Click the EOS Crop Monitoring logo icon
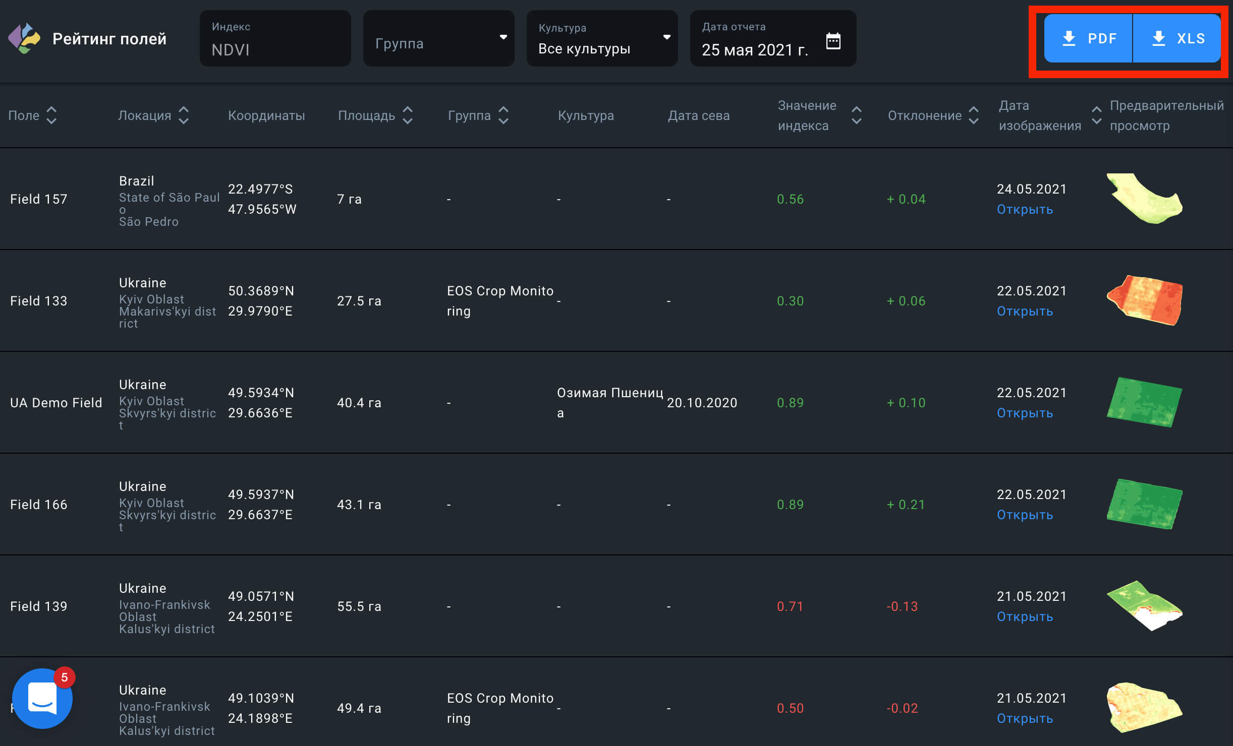The height and width of the screenshot is (746, 1233). pos(24,38)
